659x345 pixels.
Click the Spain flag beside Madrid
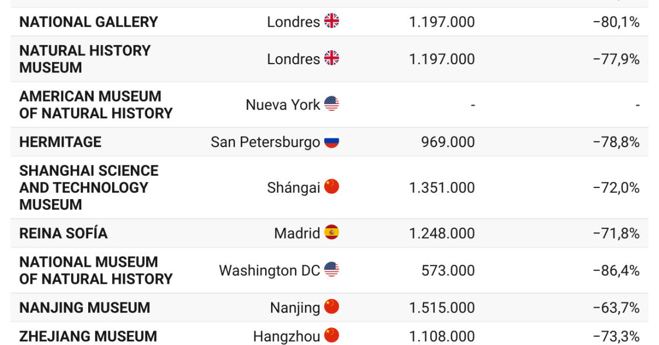[x=331, y=233]
